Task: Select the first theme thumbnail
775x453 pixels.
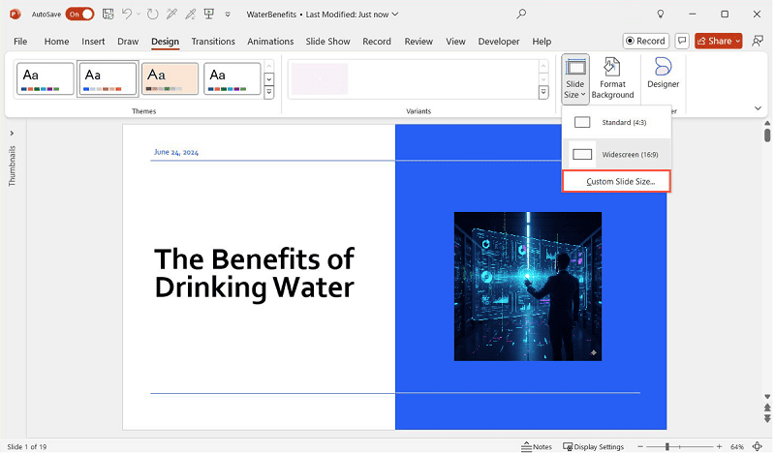Action: (x=45, y=78)
